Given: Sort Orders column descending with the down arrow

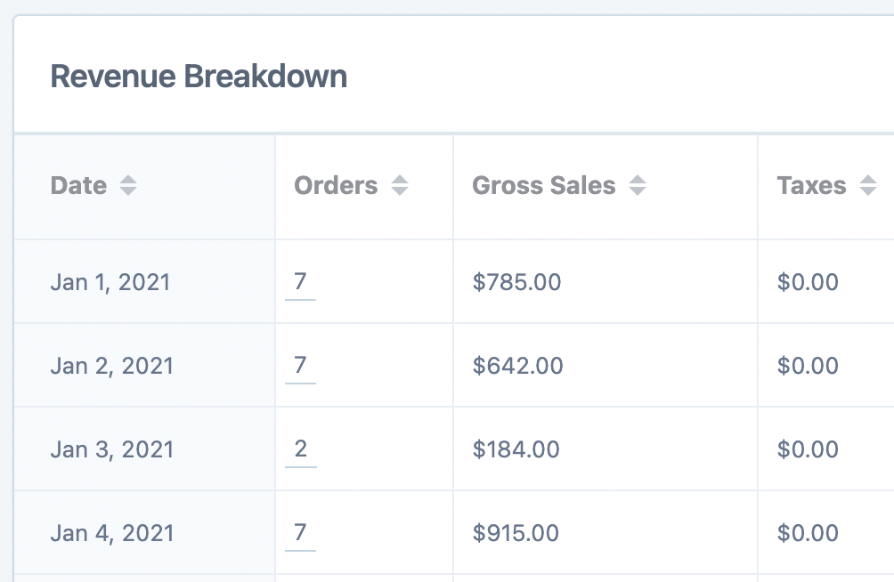Looking at the screenshot, I should [x=401, y=192].
